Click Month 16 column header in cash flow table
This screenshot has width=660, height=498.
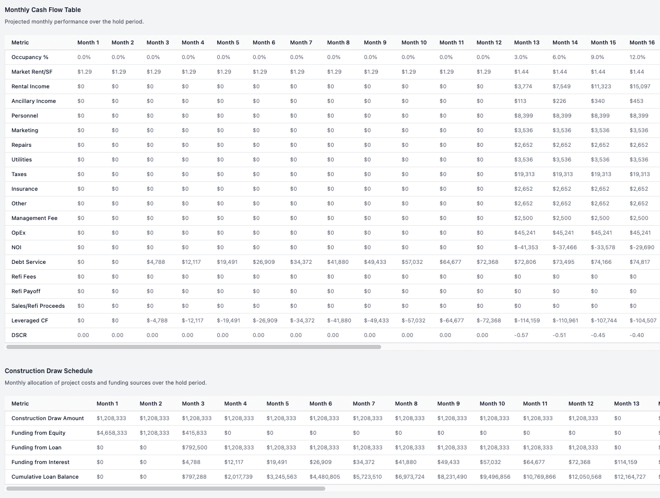(642, 42)
